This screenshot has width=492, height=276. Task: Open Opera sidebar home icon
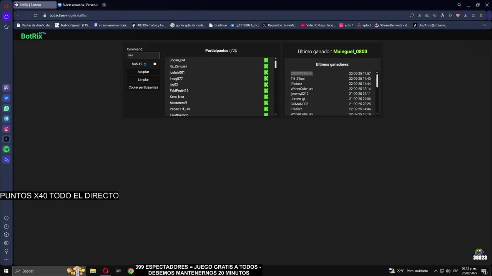6,16
